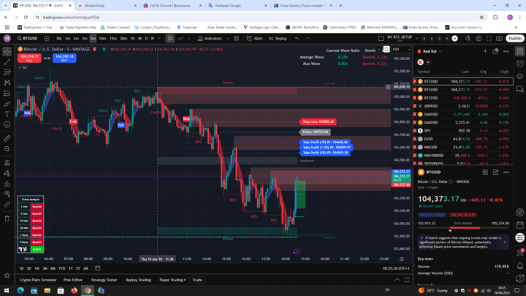
Task: Create an Alert from top toolbar
Action: [255, 39]
